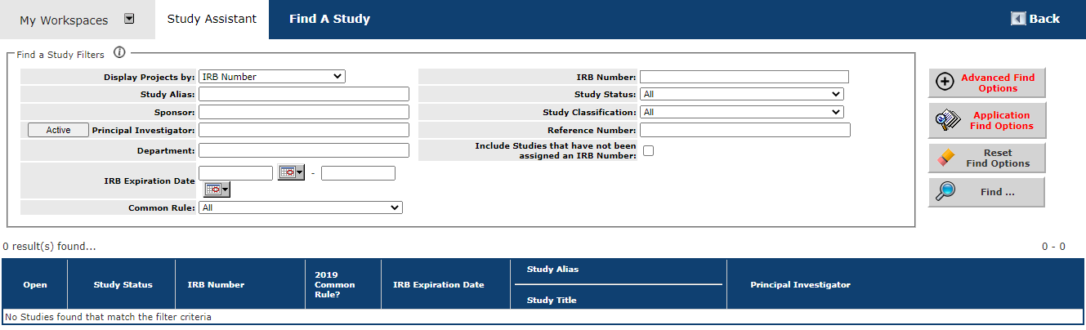Click the Principal Investigator input field
The image size is (1086, 330).
click(x=304, y=130)
